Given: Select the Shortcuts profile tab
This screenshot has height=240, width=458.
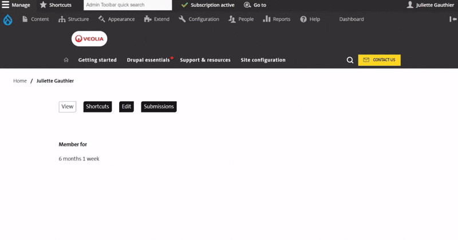Looking at the screenshot, I should click(97, 107).
